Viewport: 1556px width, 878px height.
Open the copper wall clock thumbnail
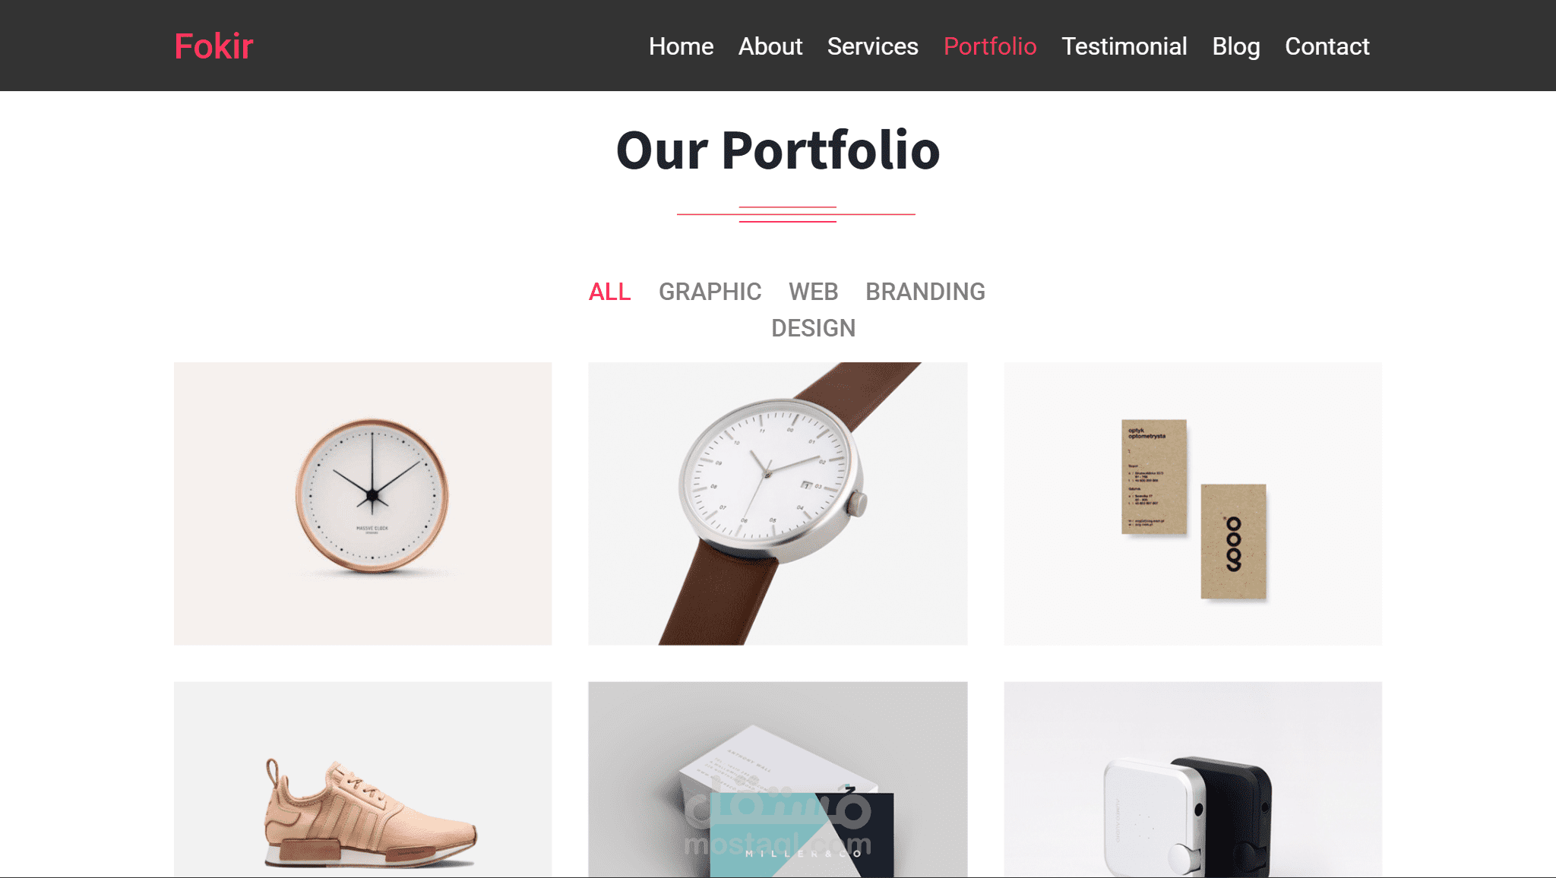point(363,504)
